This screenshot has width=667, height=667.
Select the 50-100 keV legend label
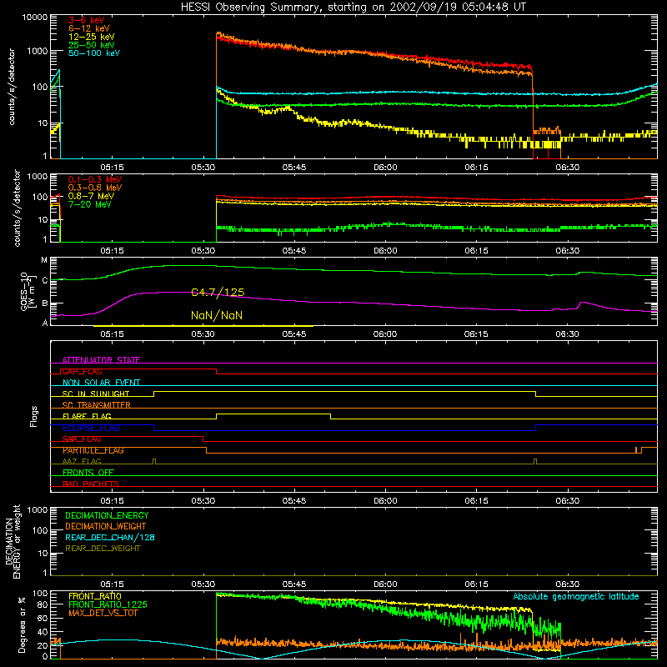(x=94, y=53)
